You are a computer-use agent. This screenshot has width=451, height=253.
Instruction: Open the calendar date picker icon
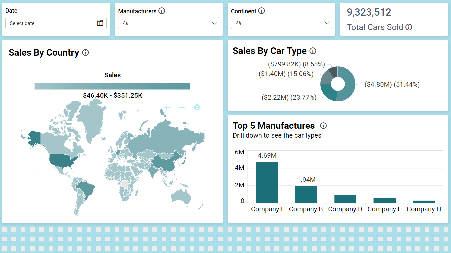click(x=100, y=23)
